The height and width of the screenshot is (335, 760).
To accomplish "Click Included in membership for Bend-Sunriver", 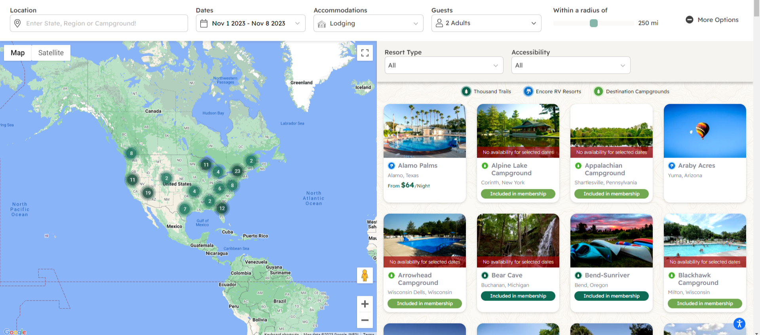I will point(612,296).
